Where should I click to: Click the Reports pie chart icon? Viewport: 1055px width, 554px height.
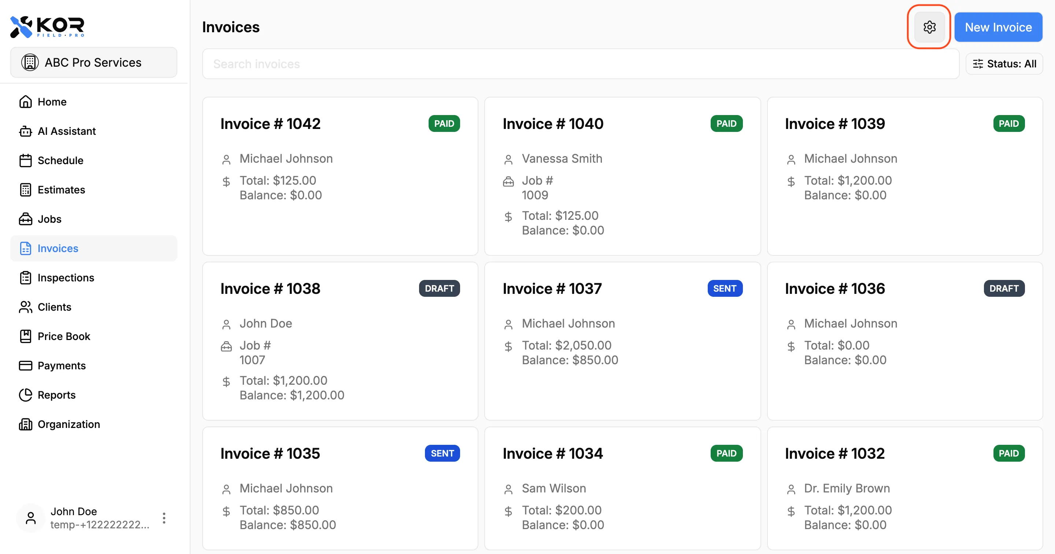25,395
